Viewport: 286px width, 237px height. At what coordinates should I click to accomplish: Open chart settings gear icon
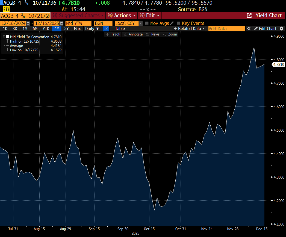click(x=282, y=29)
